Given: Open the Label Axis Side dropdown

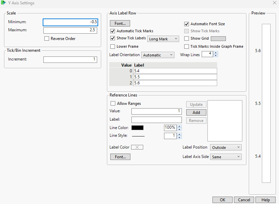Looking at the screenshot, I should coord(226,157).
